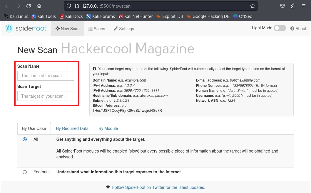Click the shield tracking protection icon

[68, 6]
